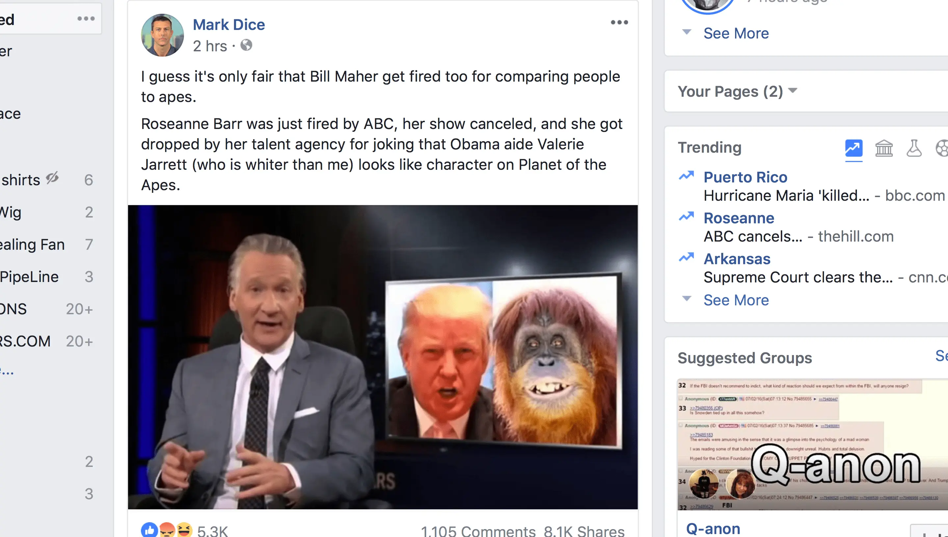
Task: Select the Politics building trending icon
Action: coord(884,148)
